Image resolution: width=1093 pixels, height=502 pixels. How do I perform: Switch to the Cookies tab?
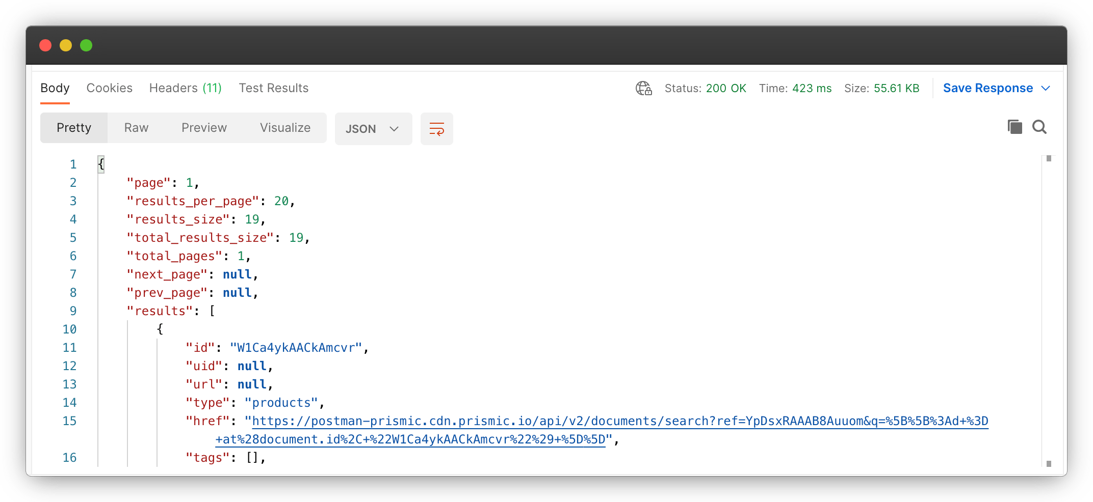point(109,88)
